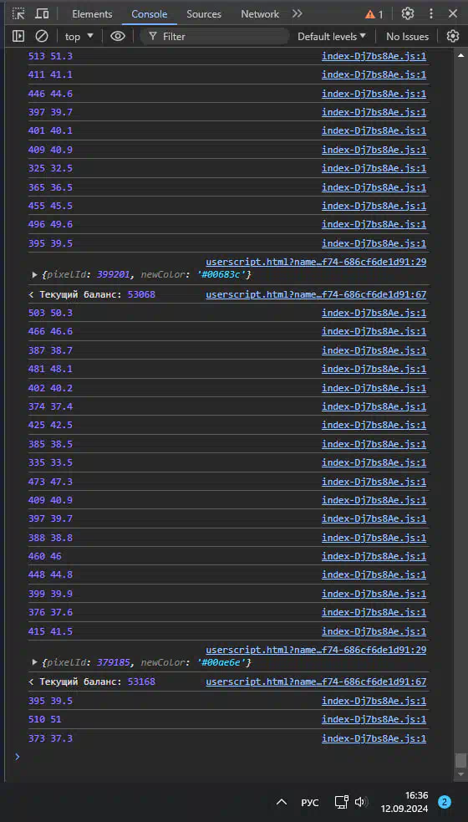Screen dimensions: 468x822
Task: Open the userscript.html link ending in :67 next to balance 53068
Action: [x=316, y=294]
